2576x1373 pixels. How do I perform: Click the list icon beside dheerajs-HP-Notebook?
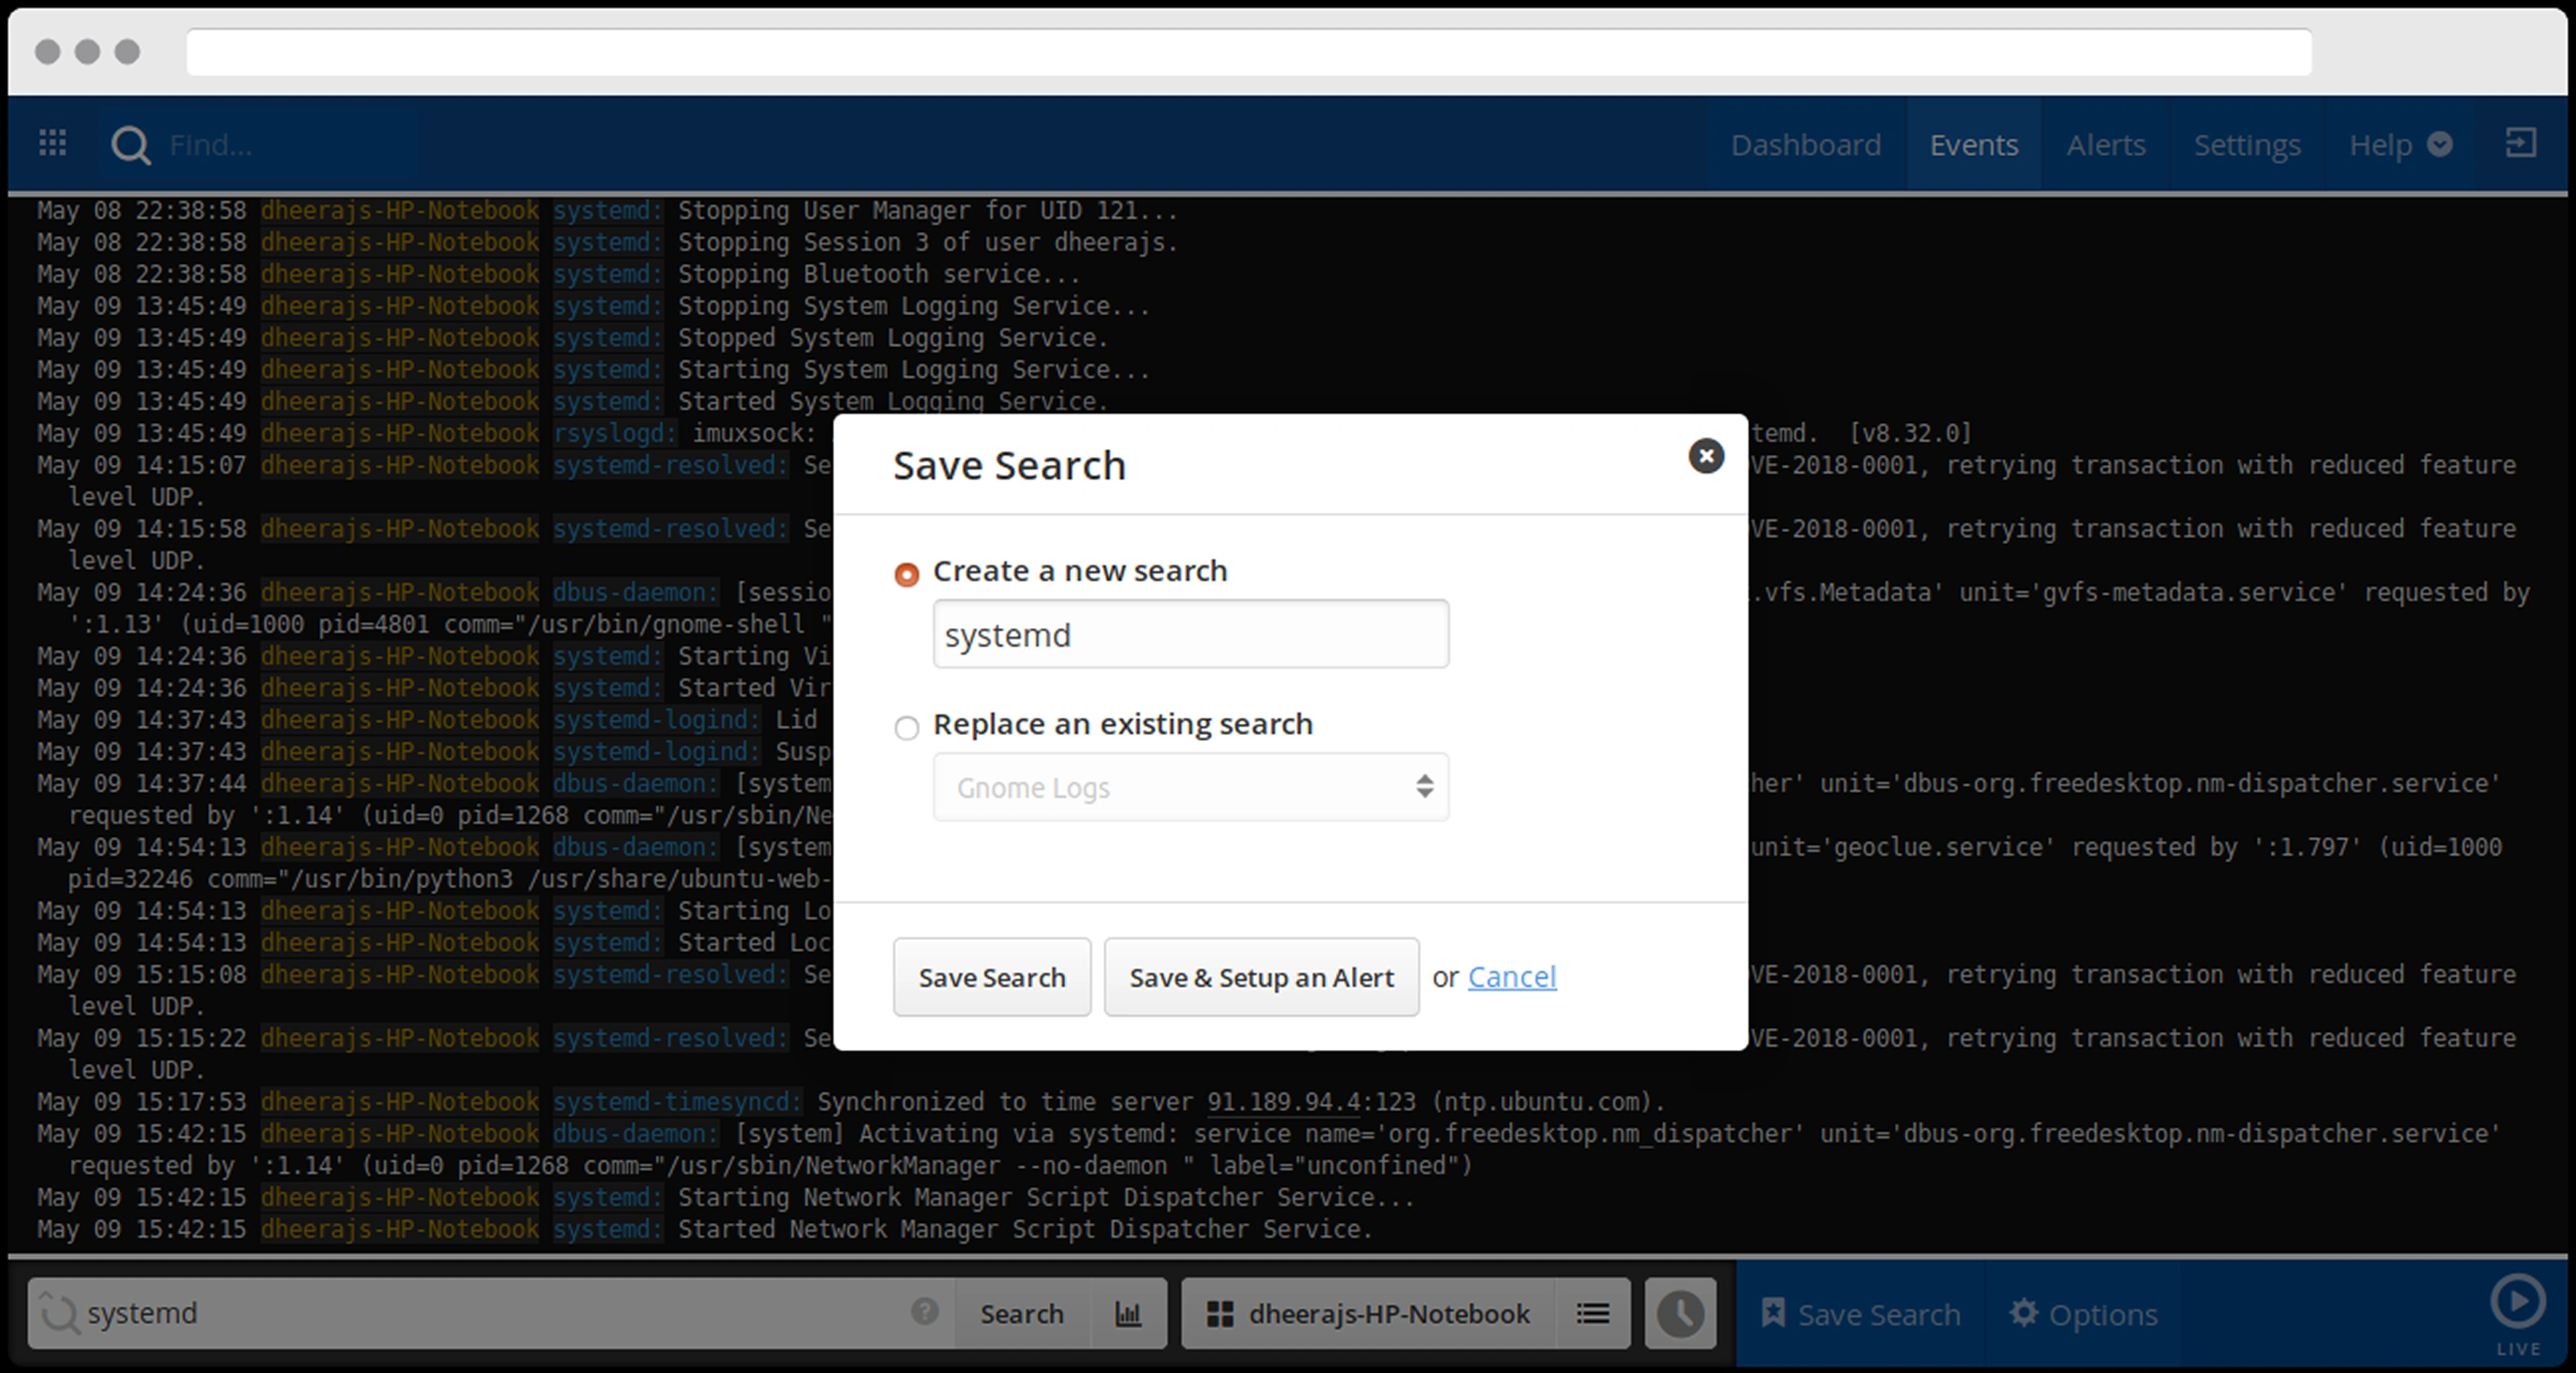(1592, 1313)
